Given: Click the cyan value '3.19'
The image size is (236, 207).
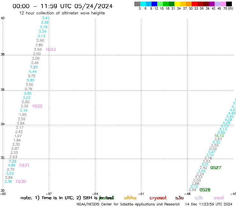Looking at the screenshot, I should point(24,111).
